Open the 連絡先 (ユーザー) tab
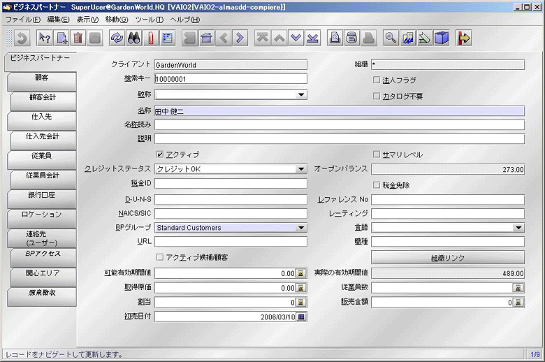 [42, 238]
